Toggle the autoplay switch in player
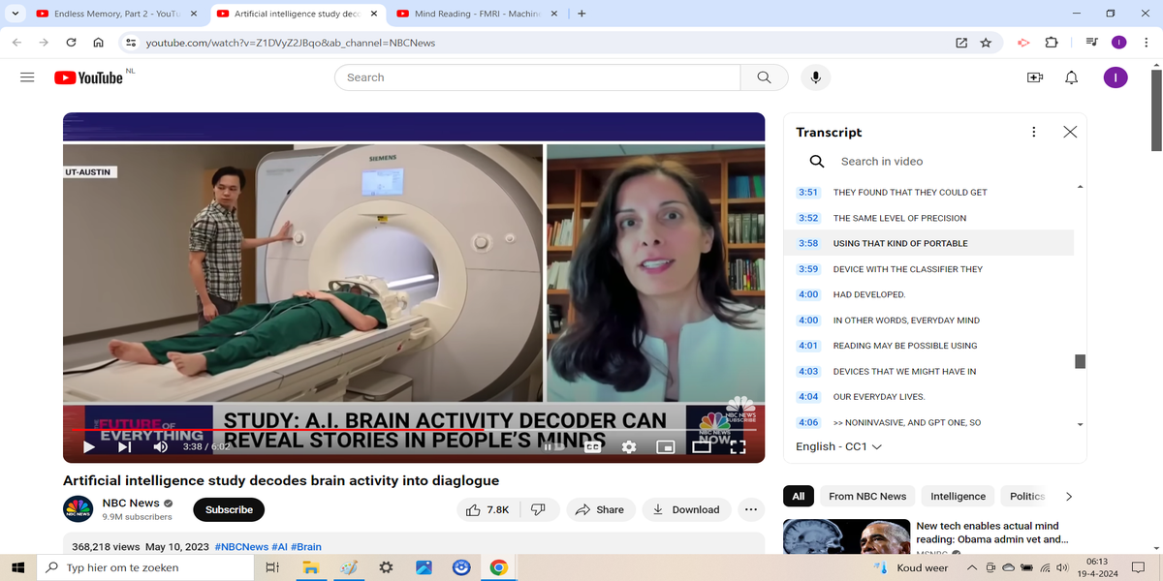 pos(553,446)
